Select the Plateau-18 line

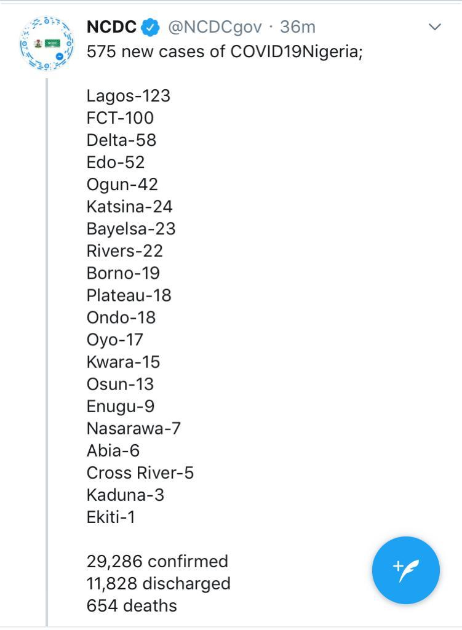pos(129,295)
